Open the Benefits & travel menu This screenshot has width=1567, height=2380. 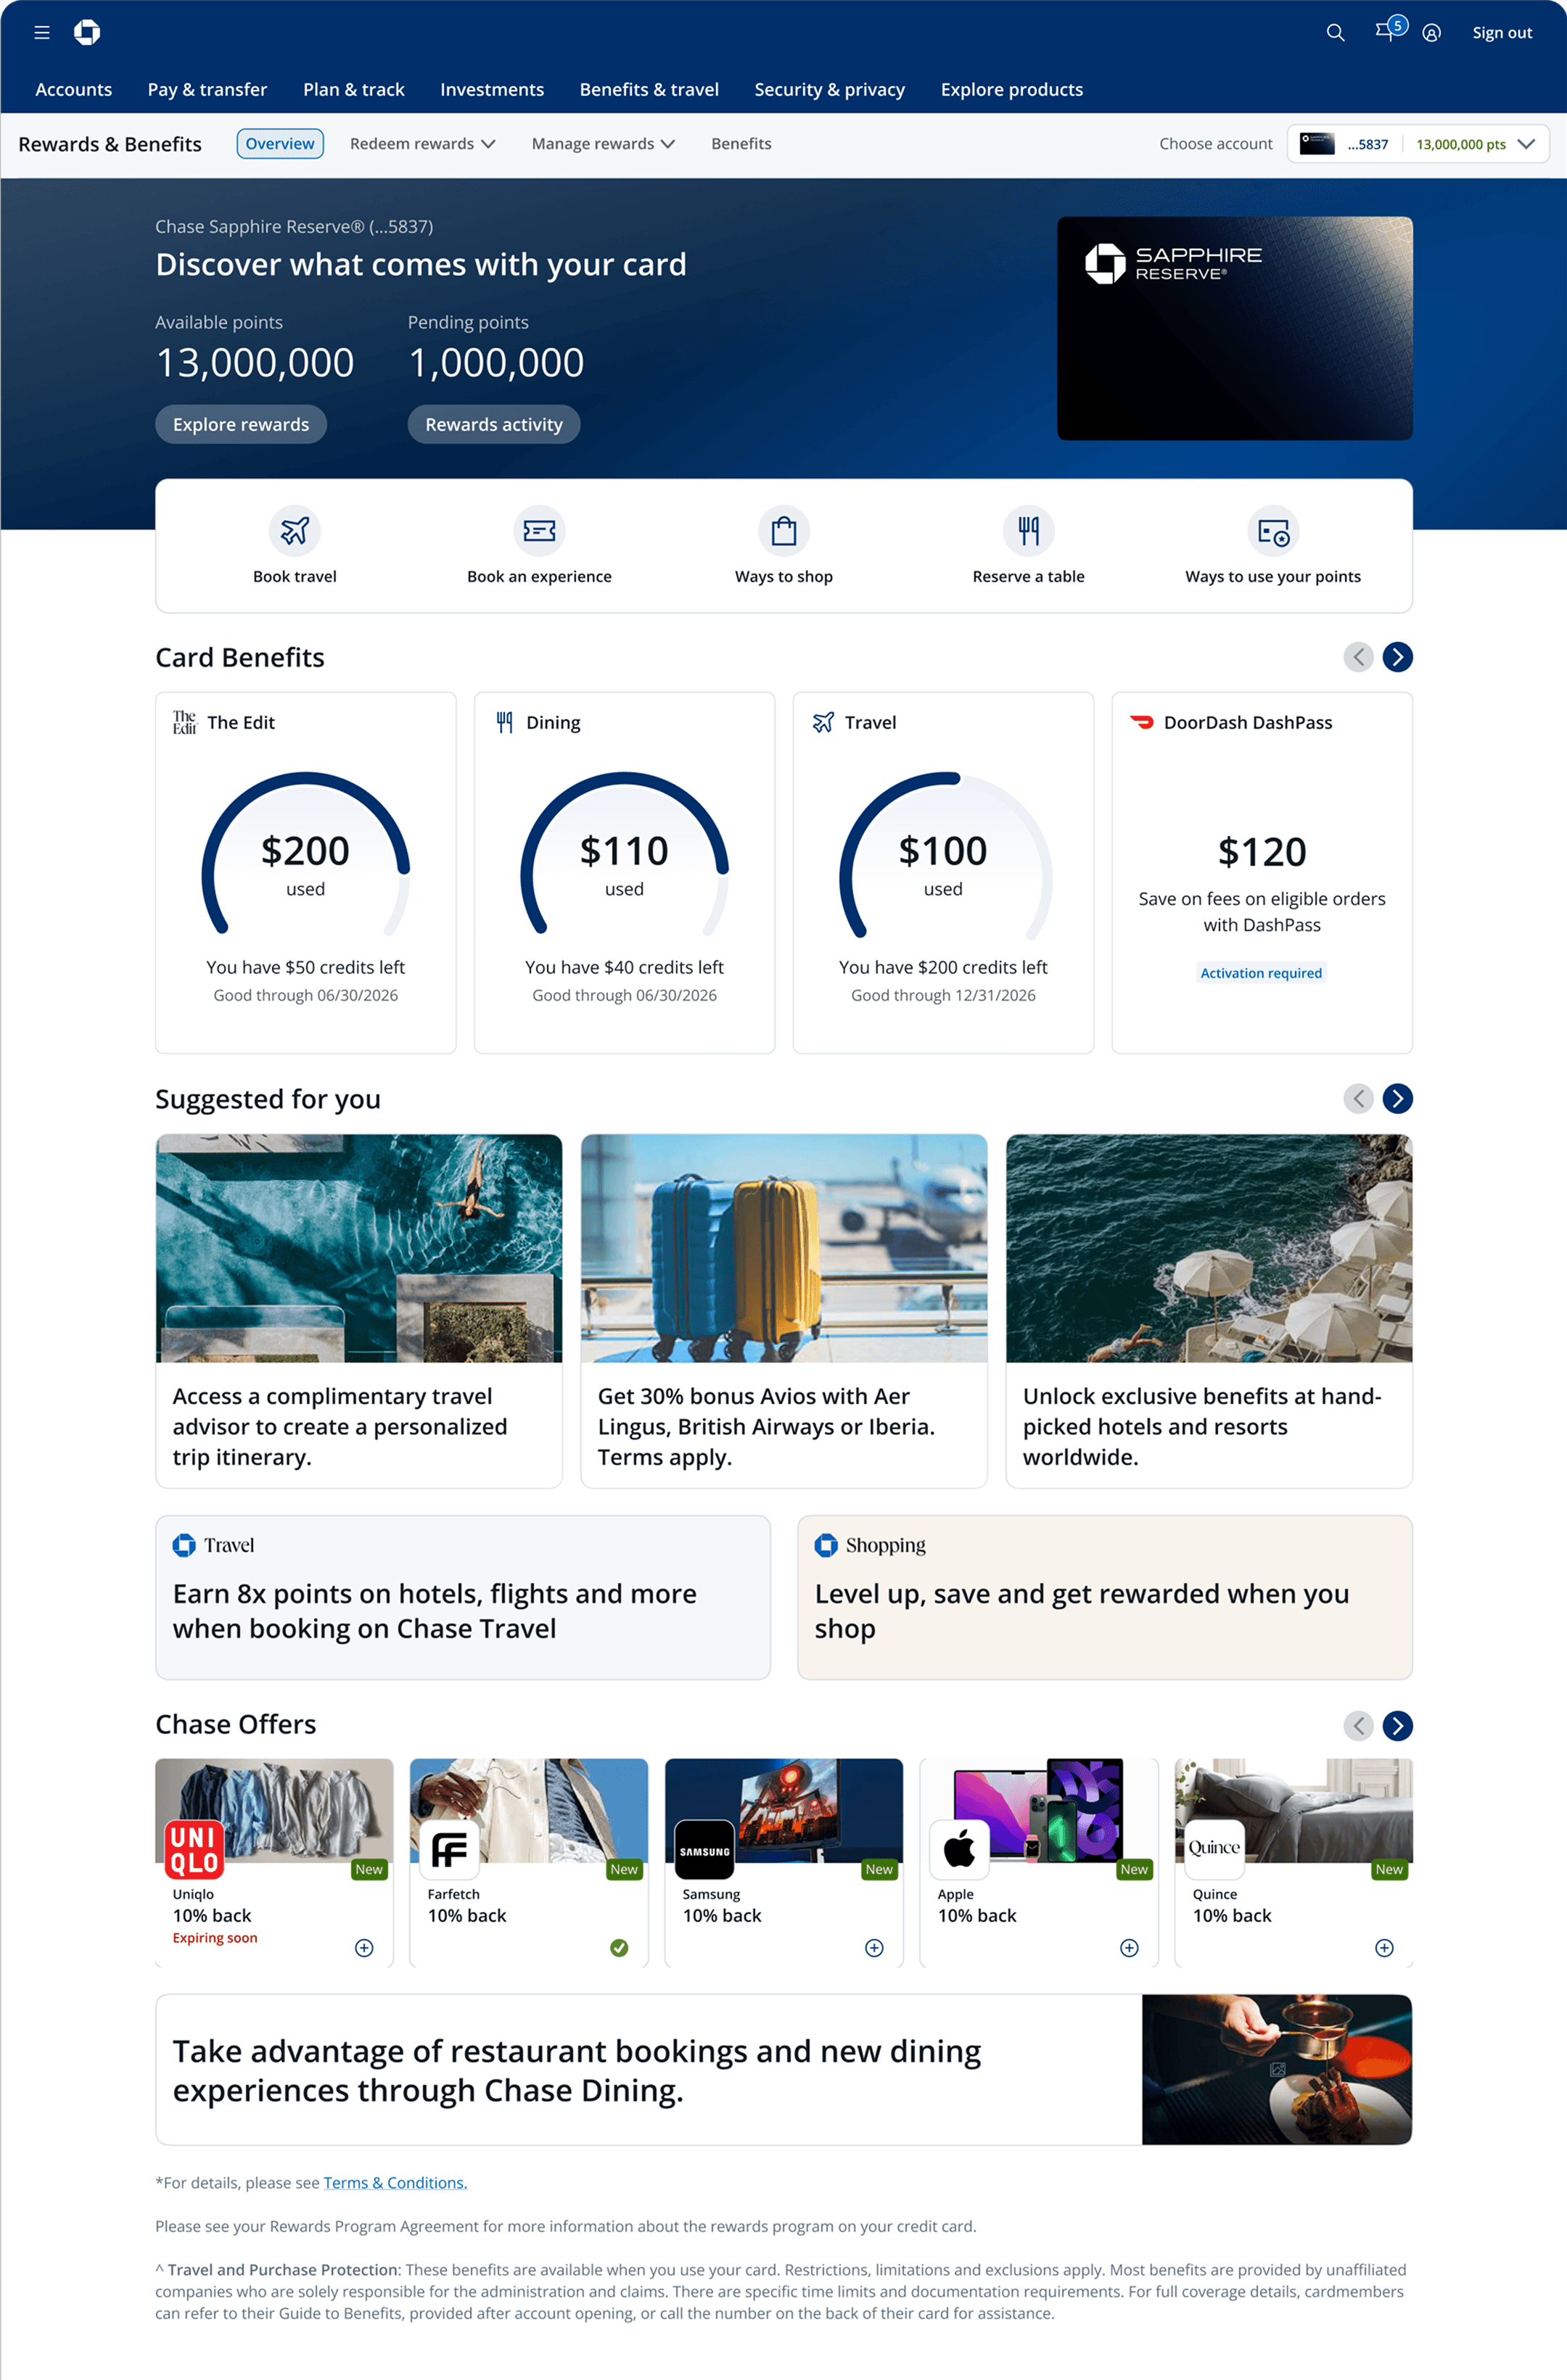(649, 90)
